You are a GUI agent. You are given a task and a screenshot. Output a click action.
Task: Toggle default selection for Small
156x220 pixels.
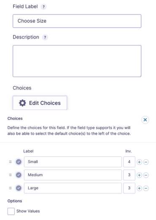(19, 162)
